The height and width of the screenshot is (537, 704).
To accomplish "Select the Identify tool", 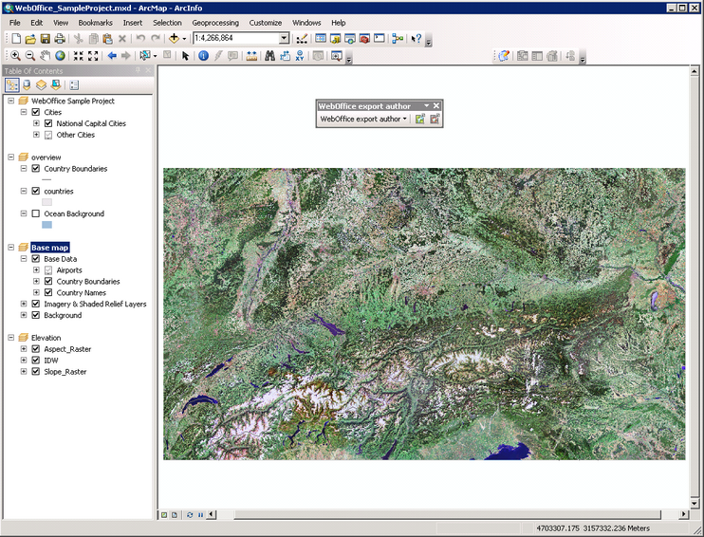I will pos(203,56).
